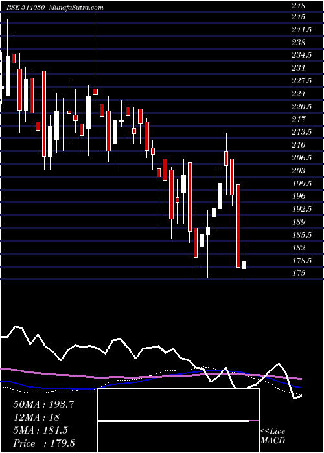Viewport: 324px width, 453px height.
Task: Click the 196 price axis label
Action: (298, 196)
